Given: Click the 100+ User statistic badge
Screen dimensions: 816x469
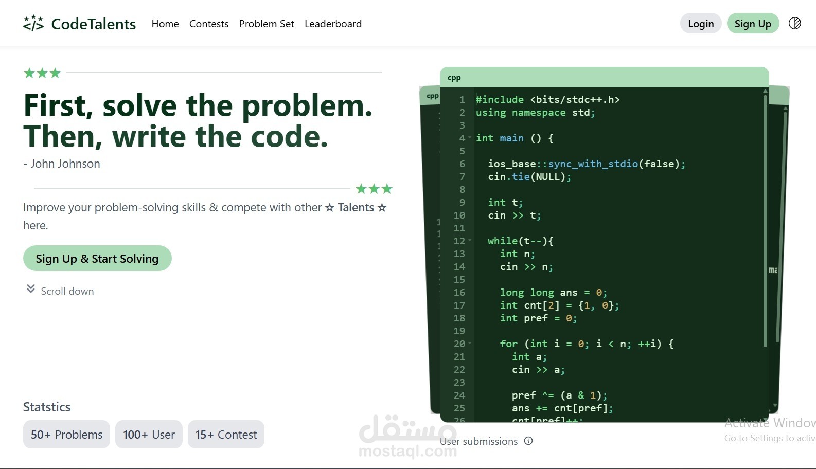Looking at the screenshot, I should pos(149,435).
